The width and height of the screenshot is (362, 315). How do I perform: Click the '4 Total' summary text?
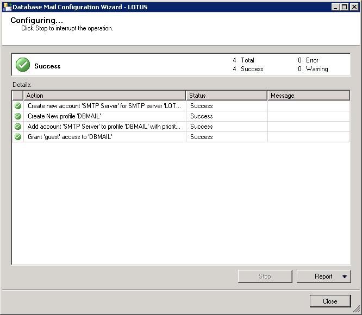[244, 60]
